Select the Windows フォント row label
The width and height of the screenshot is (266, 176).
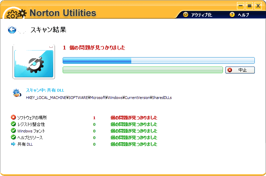pos(31,131)
